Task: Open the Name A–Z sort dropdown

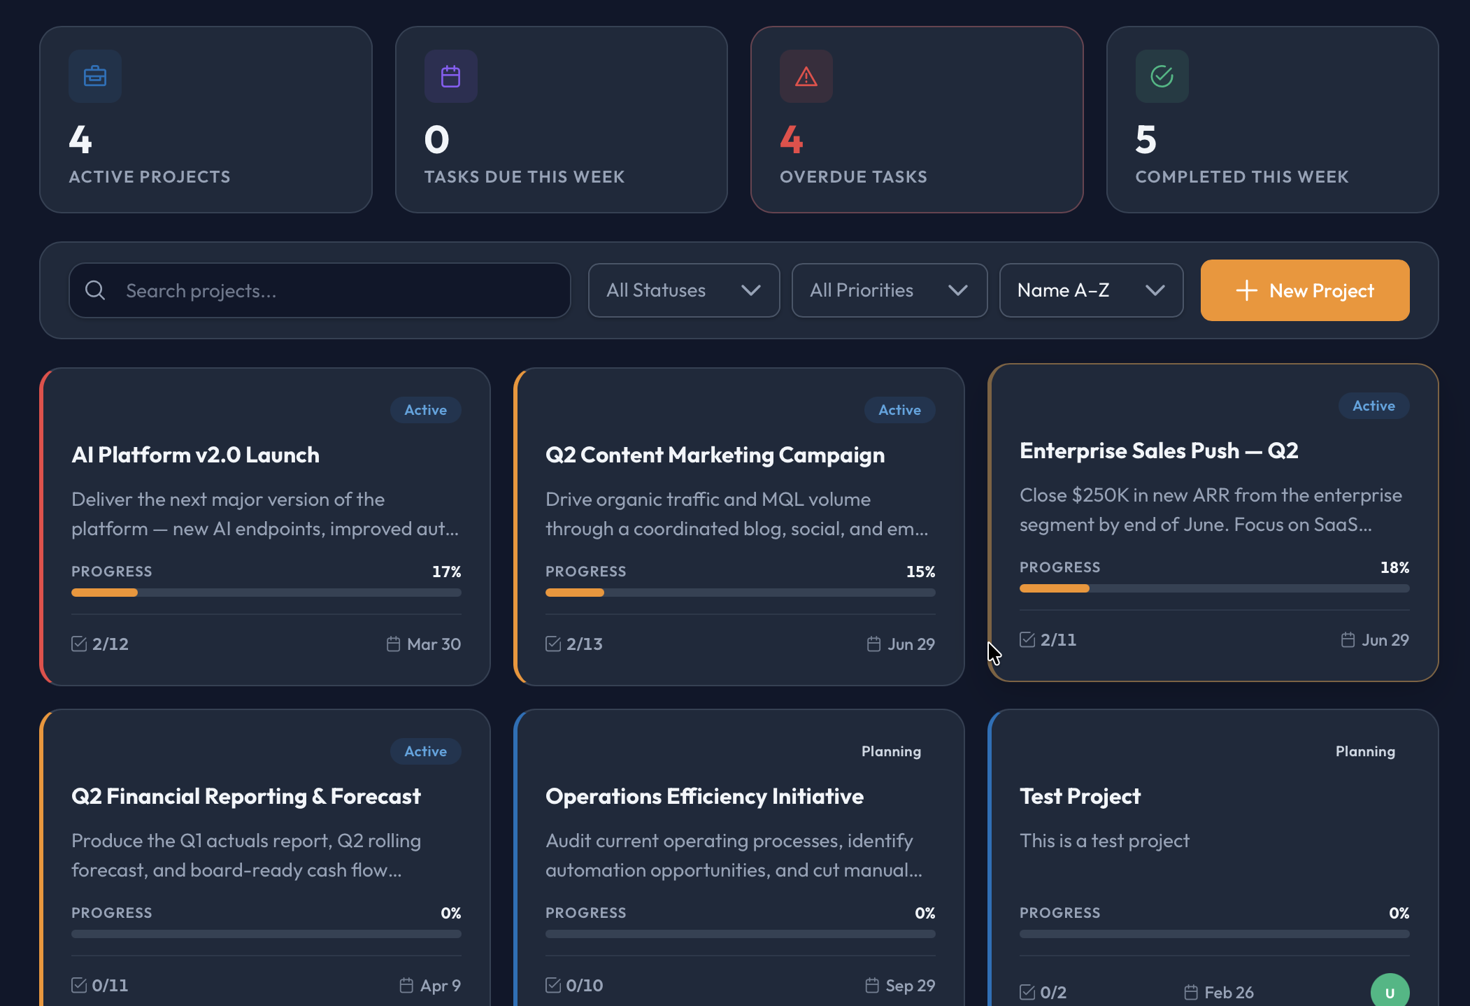Action: 1090,290
